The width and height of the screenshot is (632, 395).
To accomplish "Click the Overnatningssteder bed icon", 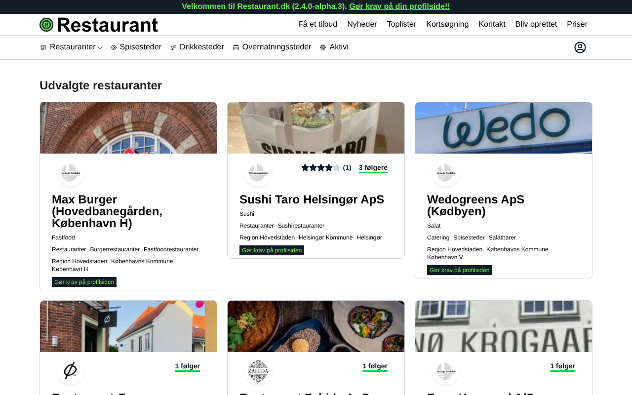I will coord(236,47).
